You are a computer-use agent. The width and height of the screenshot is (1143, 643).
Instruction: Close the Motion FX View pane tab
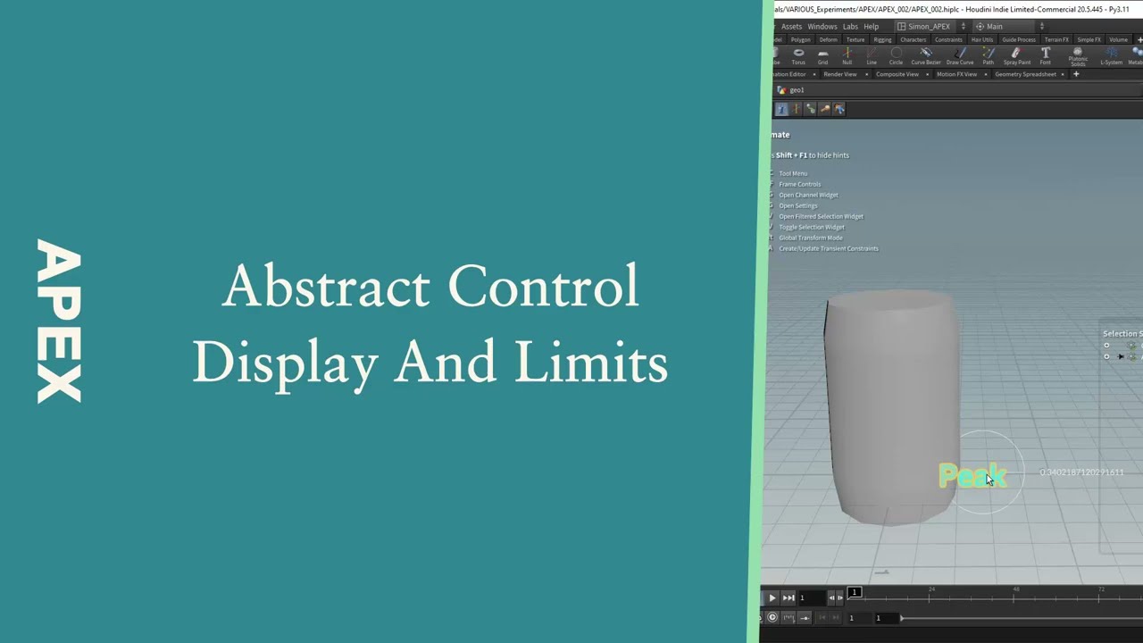pos(986,74)
